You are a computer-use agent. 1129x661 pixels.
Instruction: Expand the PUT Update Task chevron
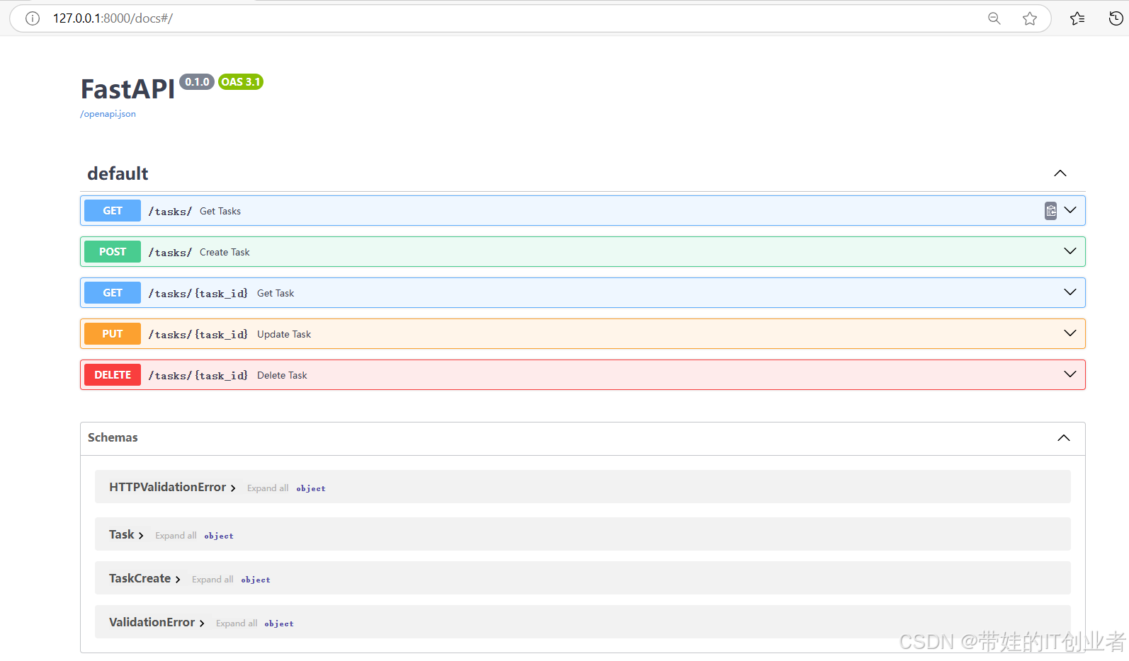point(1070,333)
